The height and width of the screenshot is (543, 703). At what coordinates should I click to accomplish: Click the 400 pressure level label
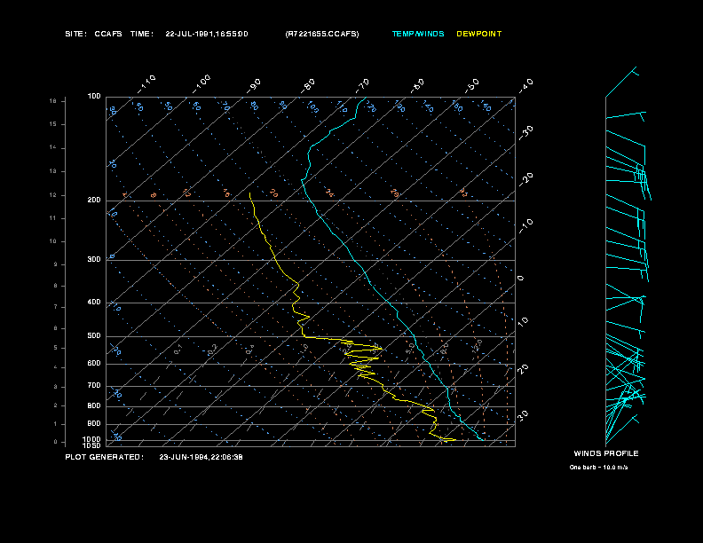[94, 302]
